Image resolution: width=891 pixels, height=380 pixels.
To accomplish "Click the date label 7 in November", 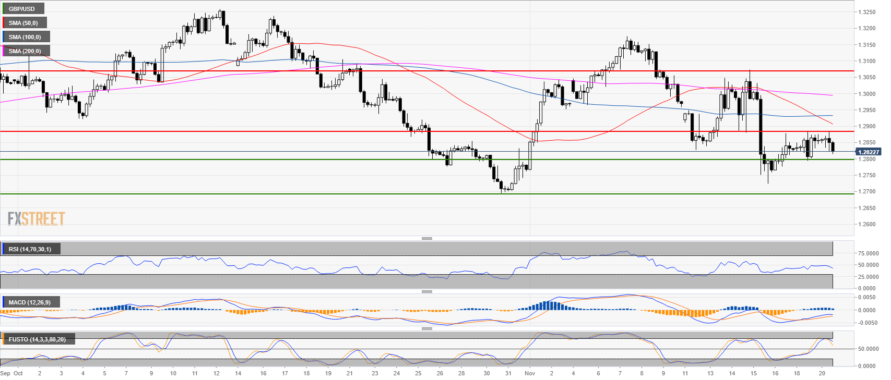I will pos(620,373).
